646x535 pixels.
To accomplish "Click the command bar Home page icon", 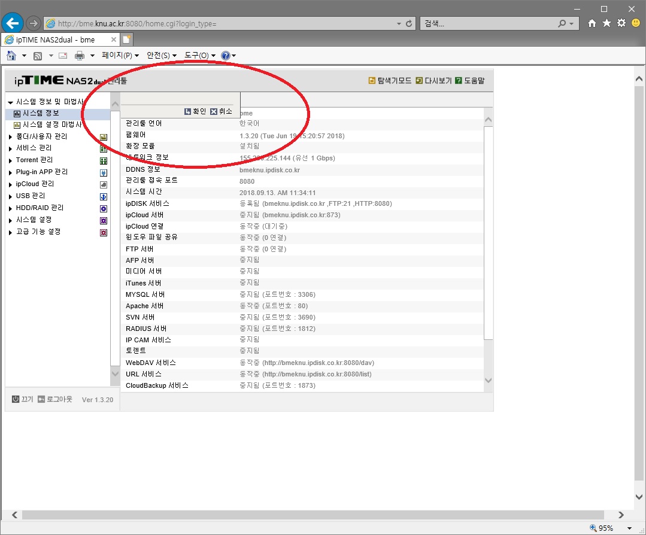I will tap(11, 55).
